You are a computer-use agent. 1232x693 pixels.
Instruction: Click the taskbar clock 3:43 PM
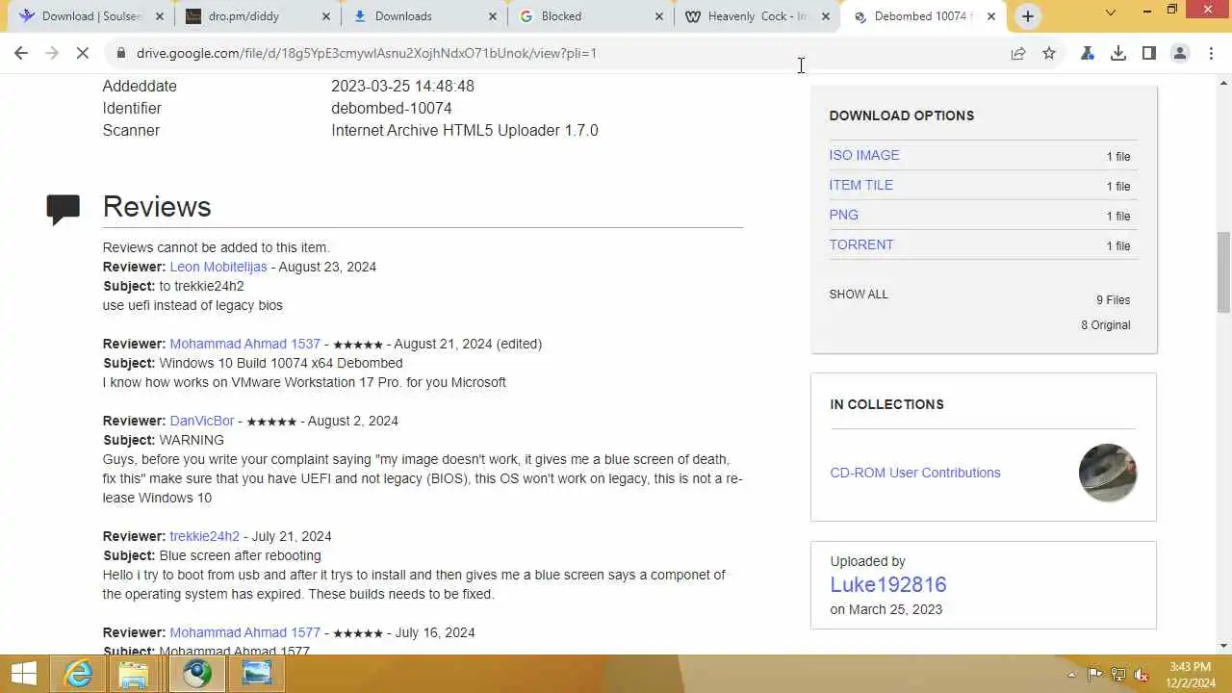point(1191,667)
